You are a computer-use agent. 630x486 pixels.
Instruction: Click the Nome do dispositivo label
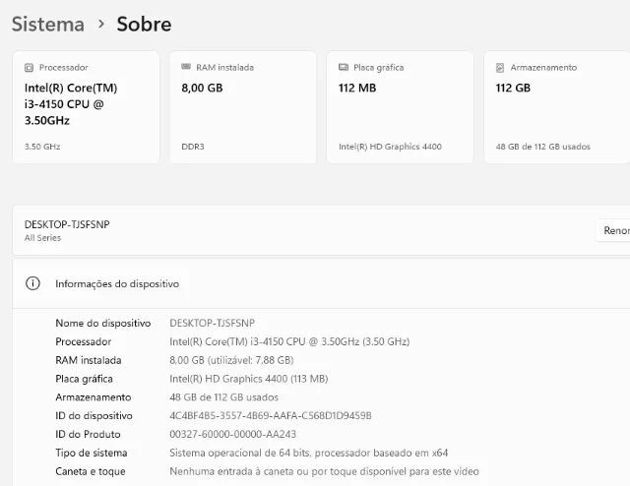tap(103, 324)
